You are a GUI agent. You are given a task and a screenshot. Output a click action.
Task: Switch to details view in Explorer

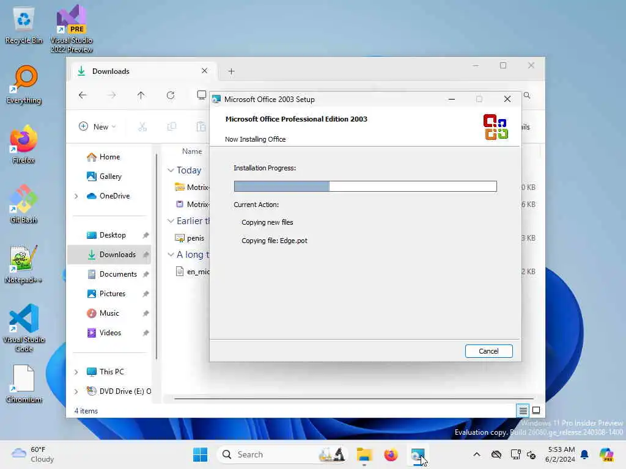pyautogui.click(x=523, y=410)
